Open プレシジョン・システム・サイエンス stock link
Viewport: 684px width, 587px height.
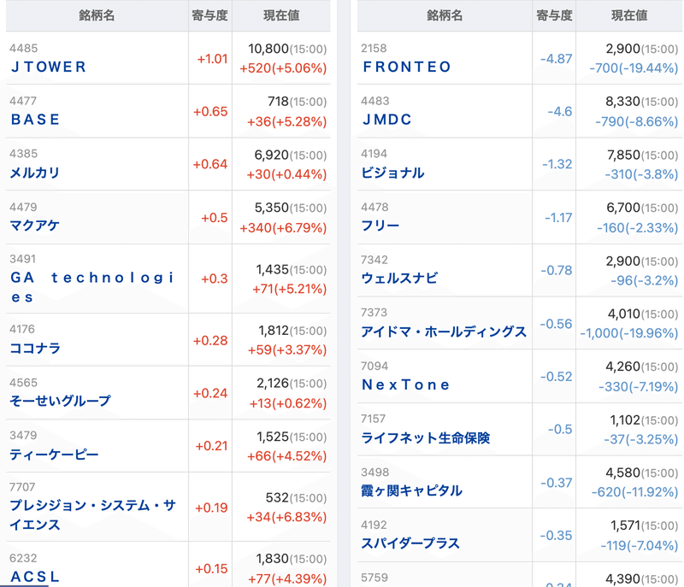tap(92, 515)
